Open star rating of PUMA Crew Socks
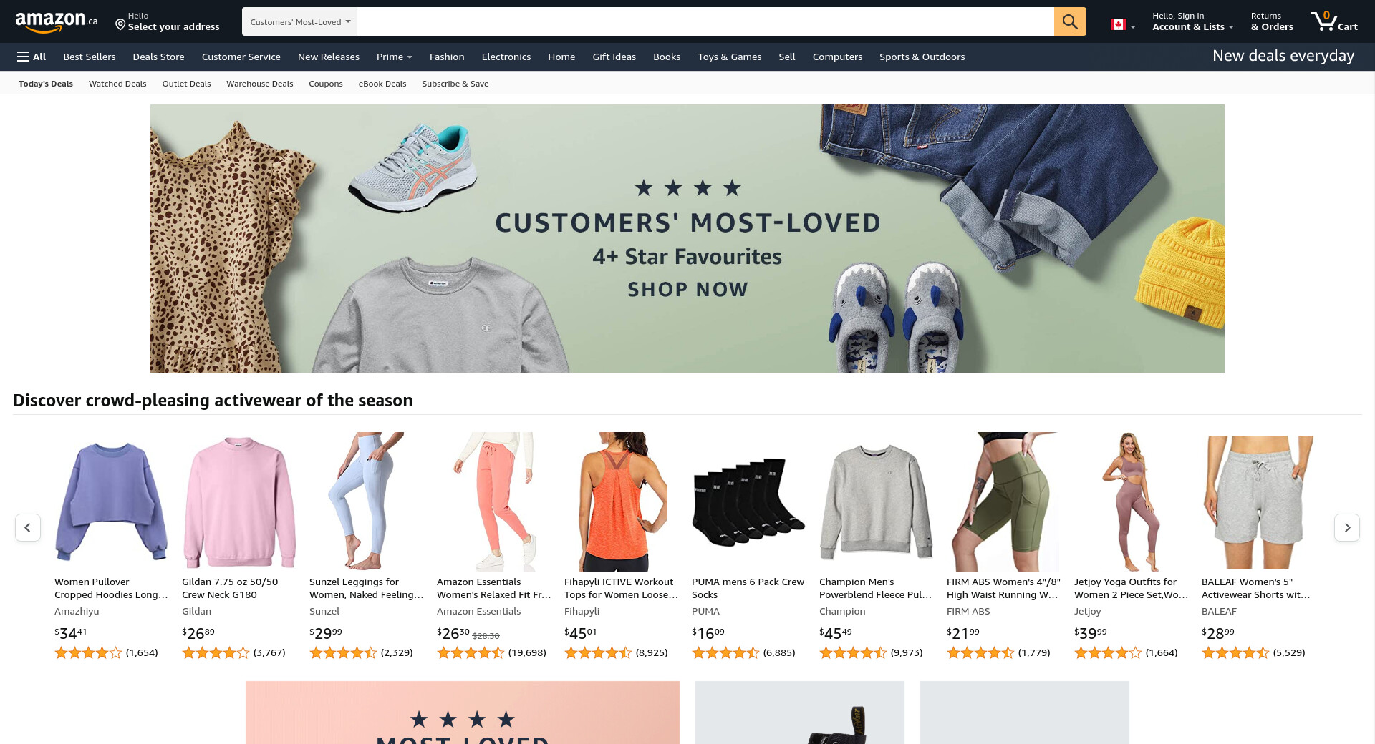 point(725,652)
